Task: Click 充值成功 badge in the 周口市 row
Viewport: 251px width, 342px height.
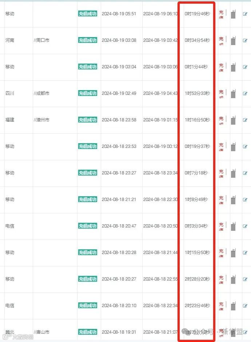Action: (x=87, y=40)
